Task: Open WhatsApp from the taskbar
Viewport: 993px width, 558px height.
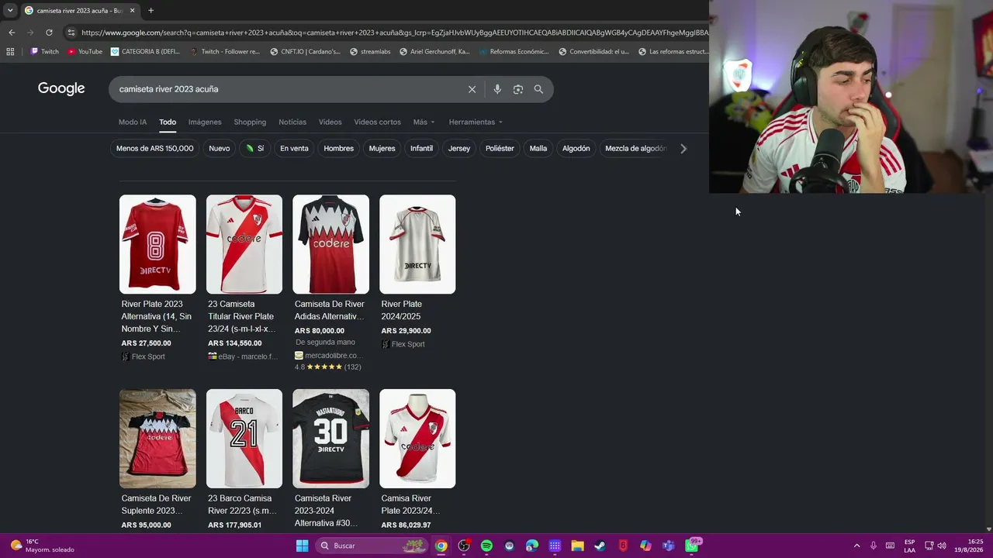Action: [x=691, y=546]
